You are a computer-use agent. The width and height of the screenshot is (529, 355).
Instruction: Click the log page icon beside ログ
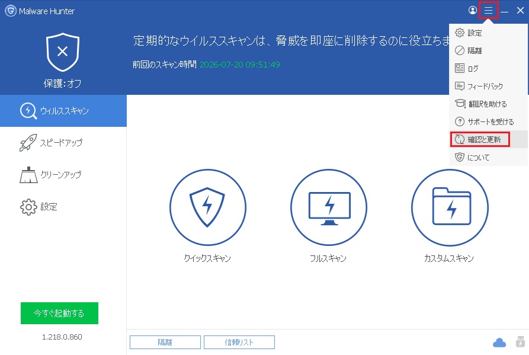click(460, 68)
